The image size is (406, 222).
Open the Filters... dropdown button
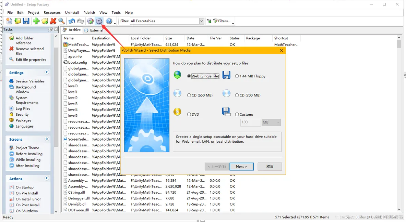[x=223, y=21]
